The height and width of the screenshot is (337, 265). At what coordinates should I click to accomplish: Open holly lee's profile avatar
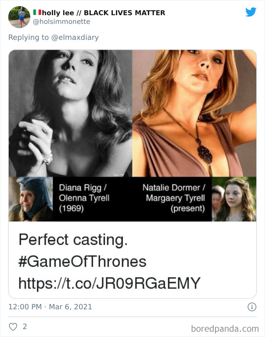click(x=19, y=17)
